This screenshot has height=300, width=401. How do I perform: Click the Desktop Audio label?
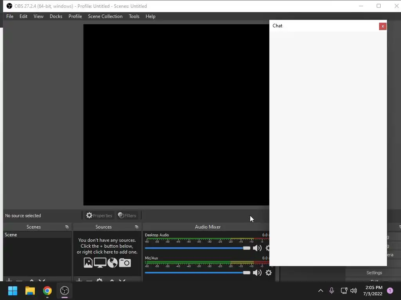click(x=157, y=235)
